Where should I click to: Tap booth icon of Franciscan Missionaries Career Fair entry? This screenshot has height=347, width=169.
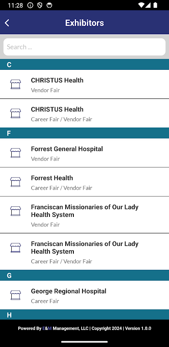point(16,248)
